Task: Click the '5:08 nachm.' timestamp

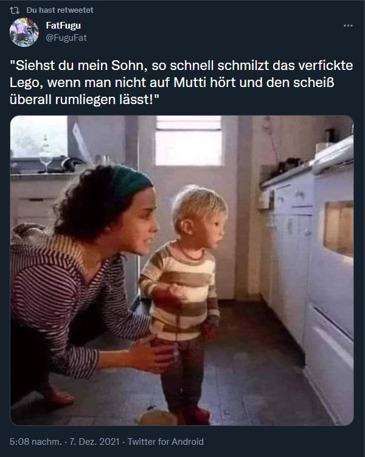Action: click(35, 442)
